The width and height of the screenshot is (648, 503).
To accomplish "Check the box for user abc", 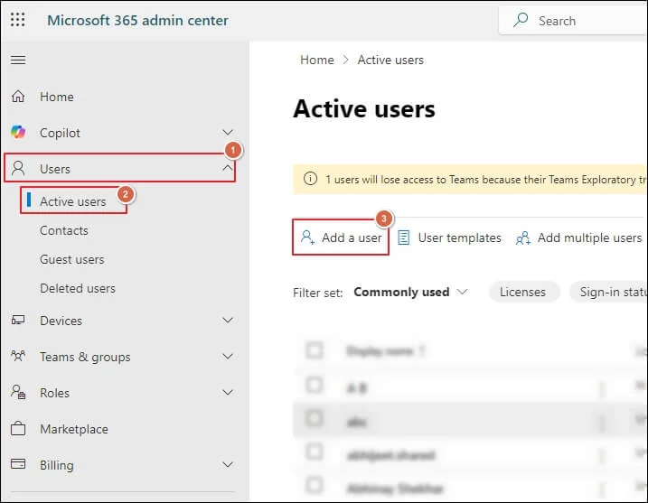I will [314, 420].
